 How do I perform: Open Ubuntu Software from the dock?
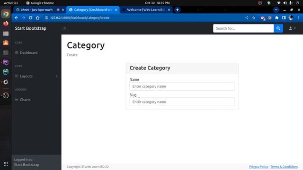click(6, 43)
